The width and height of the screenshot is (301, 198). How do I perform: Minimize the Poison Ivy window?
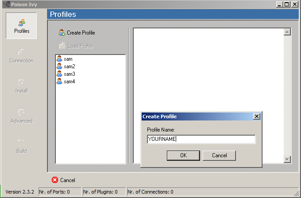point(279,4)
